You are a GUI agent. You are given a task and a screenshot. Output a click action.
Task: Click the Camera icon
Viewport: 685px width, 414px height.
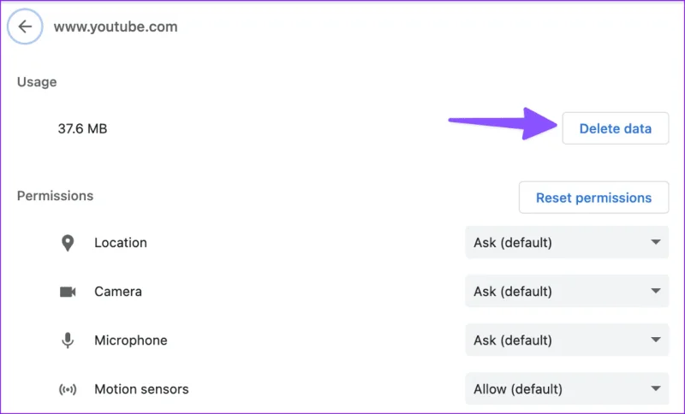tap(68, 292)
